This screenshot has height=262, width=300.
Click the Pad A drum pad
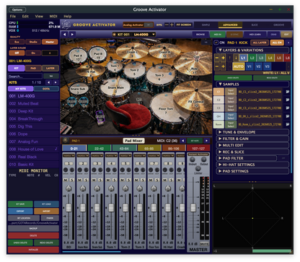tap(78, 56)
